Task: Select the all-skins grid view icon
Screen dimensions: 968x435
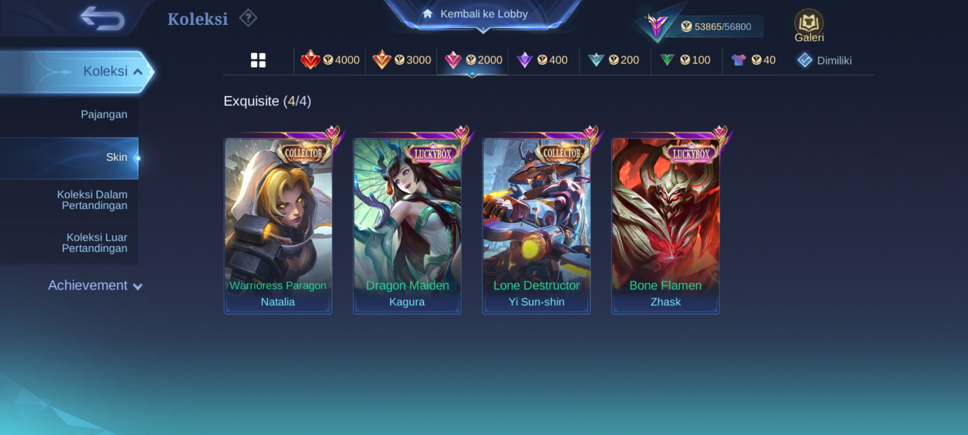Action: 258,60
